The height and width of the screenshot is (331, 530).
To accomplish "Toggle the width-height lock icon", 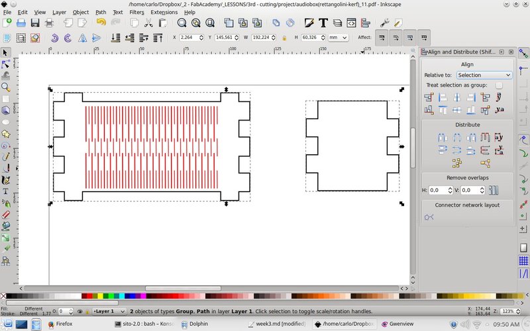I will (x=284, y=38).
